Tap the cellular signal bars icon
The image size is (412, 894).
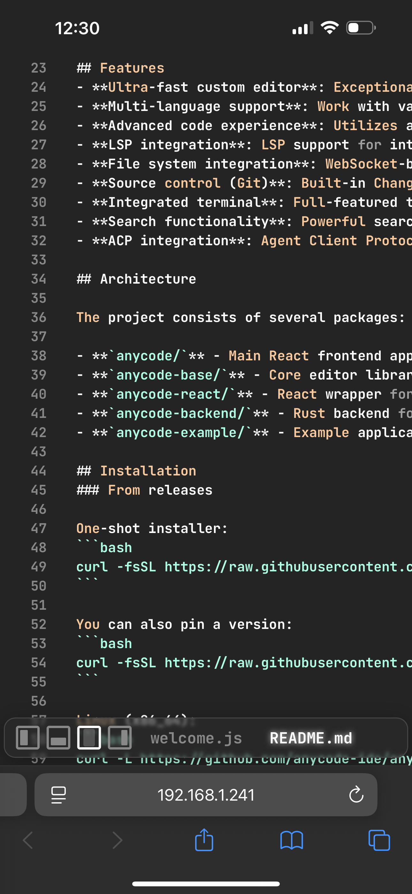click(x=303, y=28)
